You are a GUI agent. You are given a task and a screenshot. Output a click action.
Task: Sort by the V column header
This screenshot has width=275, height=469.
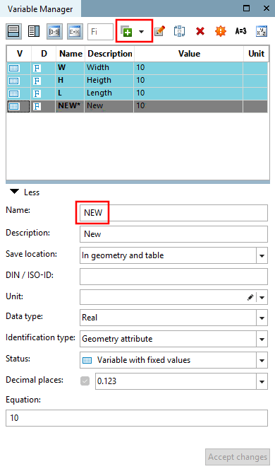click(x=18, y=54)
